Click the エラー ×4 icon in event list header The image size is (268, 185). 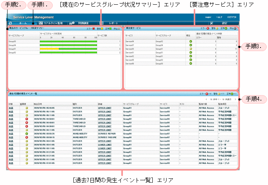(x=207, y=94)
